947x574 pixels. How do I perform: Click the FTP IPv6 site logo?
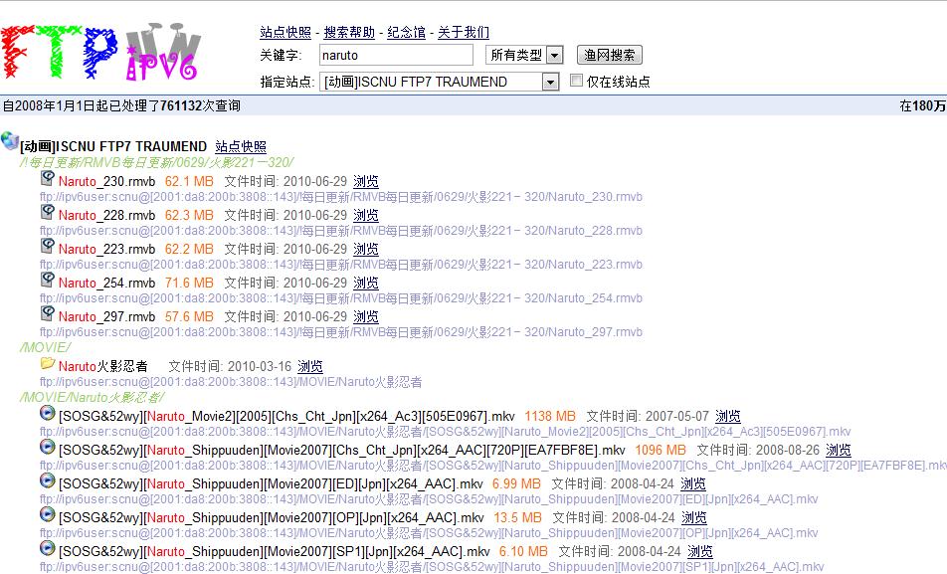point(102,52)
